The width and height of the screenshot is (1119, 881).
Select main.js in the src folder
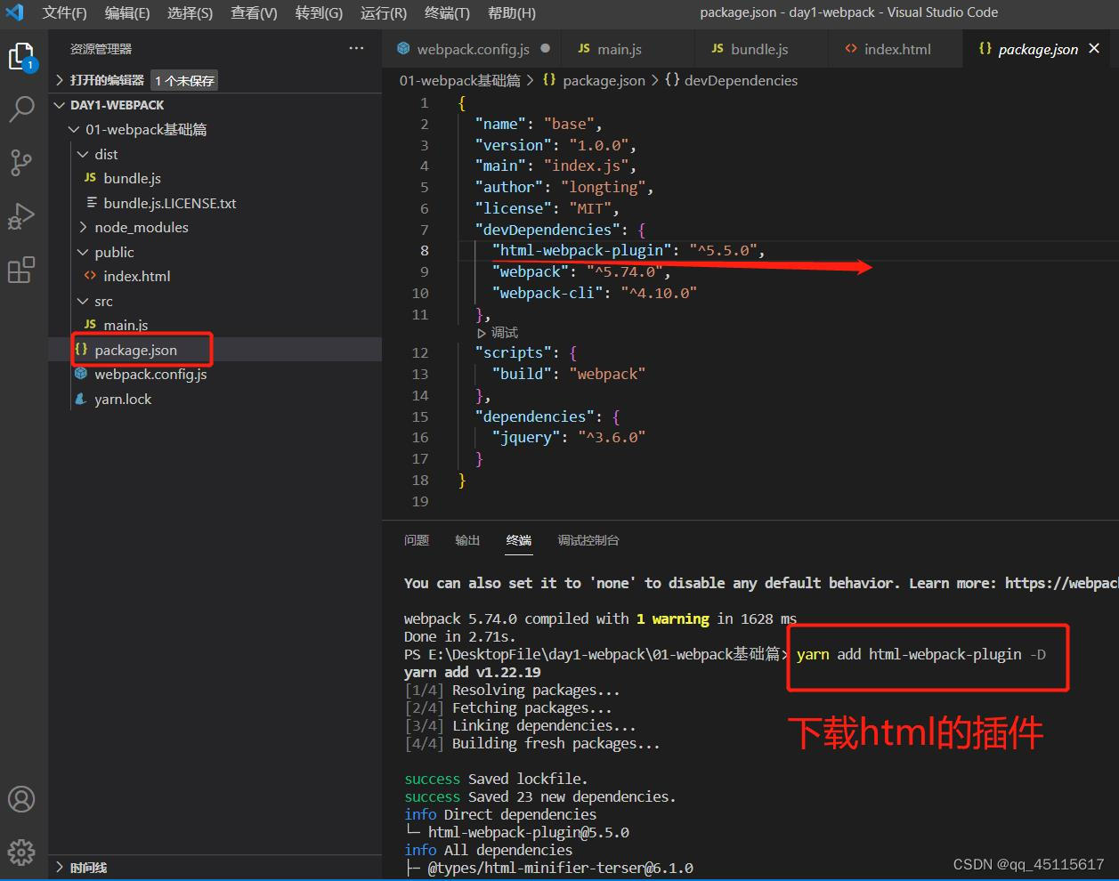tap(126, 325)
